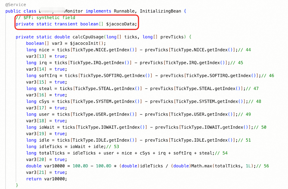Click the 'long ioWait' variable name
Viewport: 288px width, 189px height.
[x=47, y=127]
